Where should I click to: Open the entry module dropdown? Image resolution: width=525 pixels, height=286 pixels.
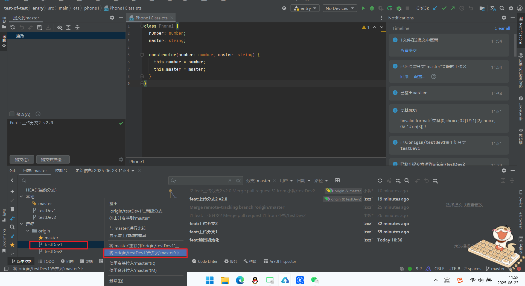[x=305, y=8]
